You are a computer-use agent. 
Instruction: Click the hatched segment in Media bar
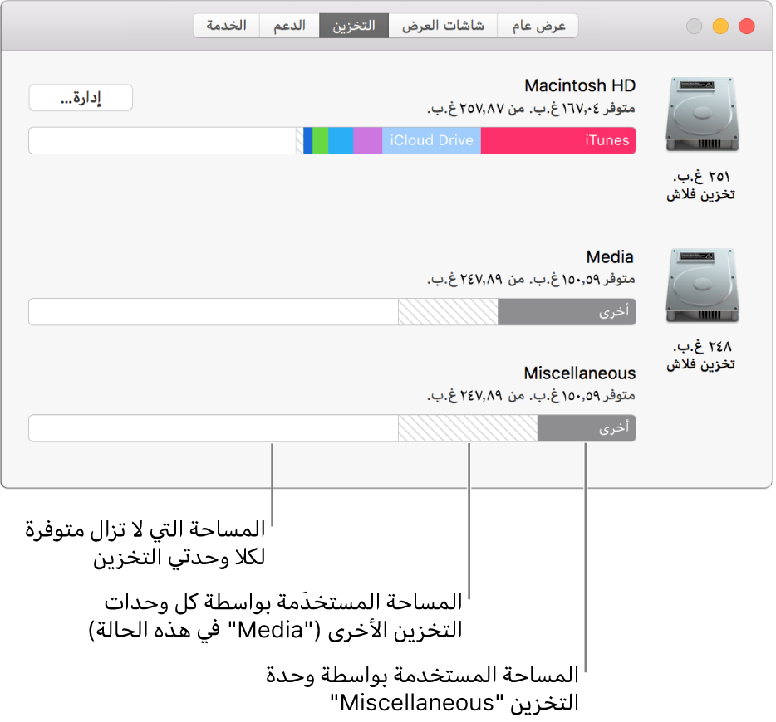coord(448,312)
